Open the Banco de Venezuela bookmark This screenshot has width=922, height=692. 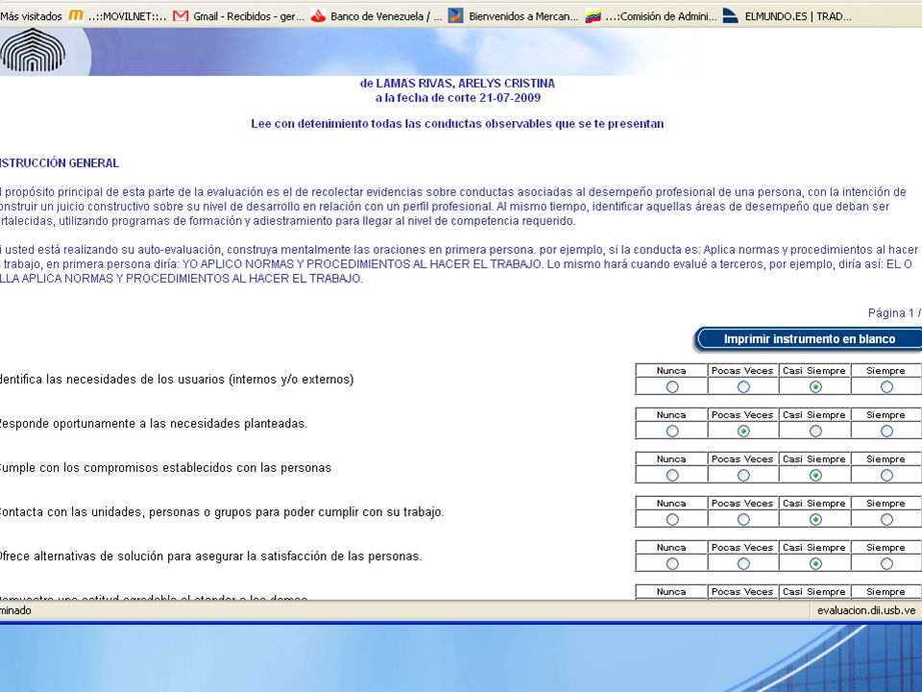(376, 16)
